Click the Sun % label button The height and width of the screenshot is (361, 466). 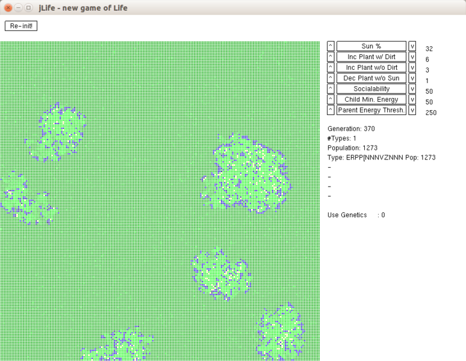pyautogui.click(x=371, y=46)
